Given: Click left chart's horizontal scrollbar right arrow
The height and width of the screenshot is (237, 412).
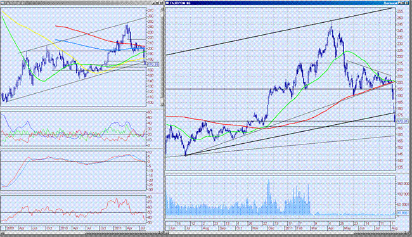Looking at the screenshot, I should (x=161, y=233).
